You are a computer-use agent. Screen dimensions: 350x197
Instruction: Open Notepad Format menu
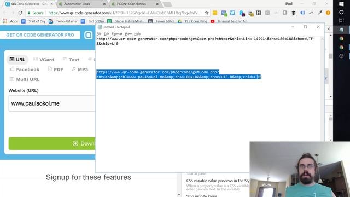[117, 34]
